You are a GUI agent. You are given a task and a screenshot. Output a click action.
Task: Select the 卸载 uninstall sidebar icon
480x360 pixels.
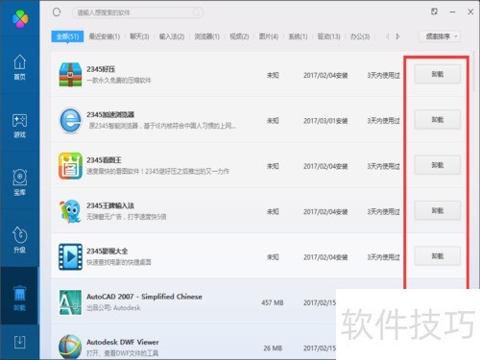coord(19,299)
